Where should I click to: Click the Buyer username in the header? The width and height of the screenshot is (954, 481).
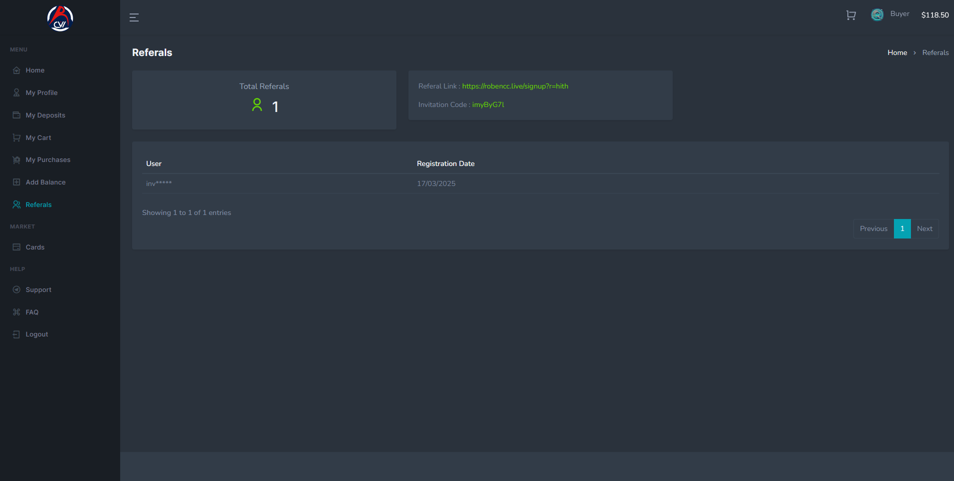900,14
